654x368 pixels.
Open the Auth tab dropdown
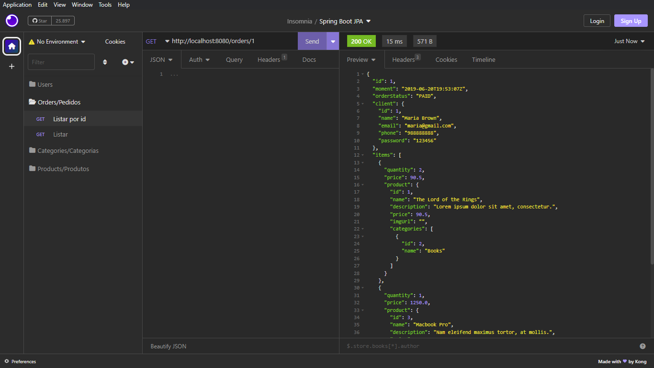click(199, 59)
